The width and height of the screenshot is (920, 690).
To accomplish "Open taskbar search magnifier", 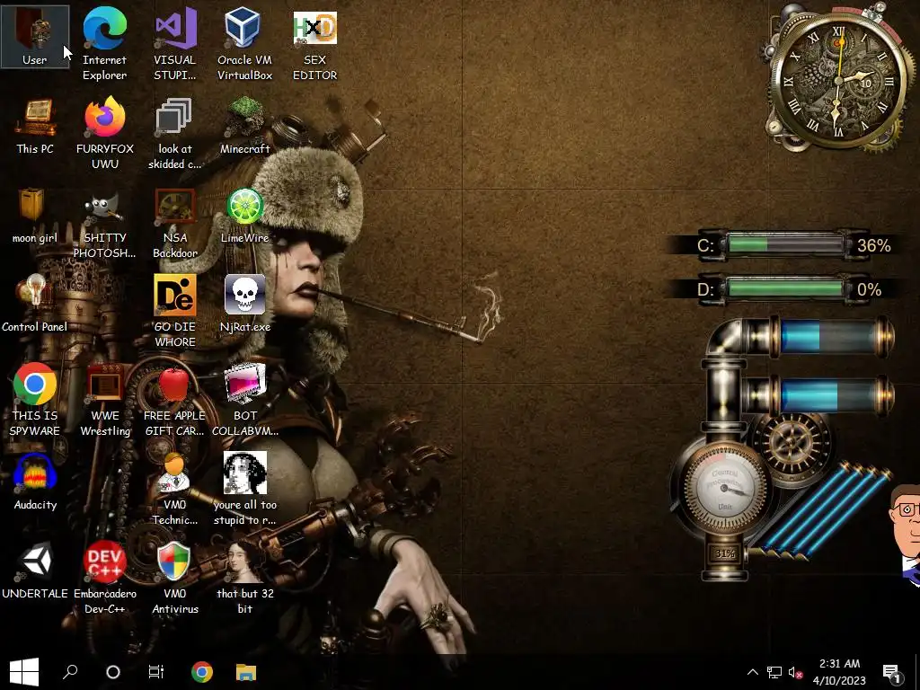I will (70, 672).
